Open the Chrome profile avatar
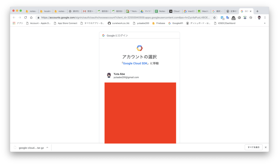Image resolution: width=279 pixels, height=165 pixels. coord(259,18)
